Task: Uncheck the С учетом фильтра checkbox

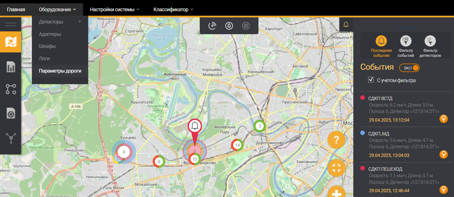Action: click(371, 80)
